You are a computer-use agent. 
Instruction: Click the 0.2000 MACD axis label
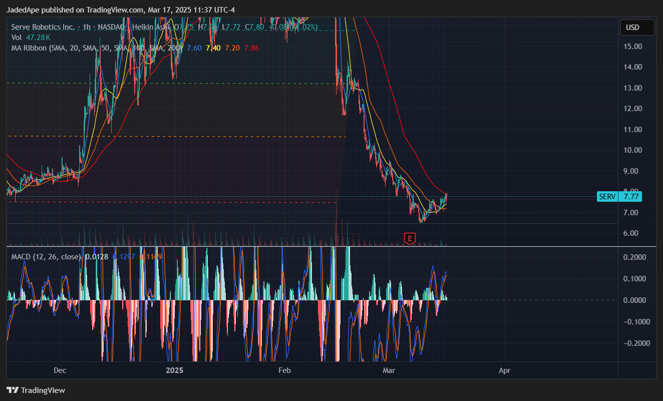click(x=635, y=257)
